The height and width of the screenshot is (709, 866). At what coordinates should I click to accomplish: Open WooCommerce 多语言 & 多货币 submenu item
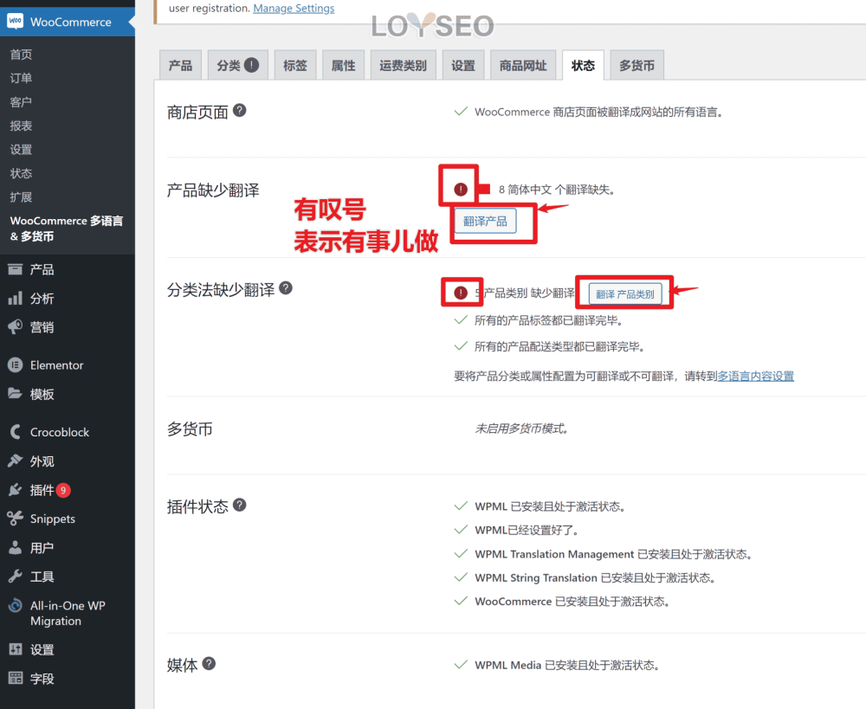[68, 229]
